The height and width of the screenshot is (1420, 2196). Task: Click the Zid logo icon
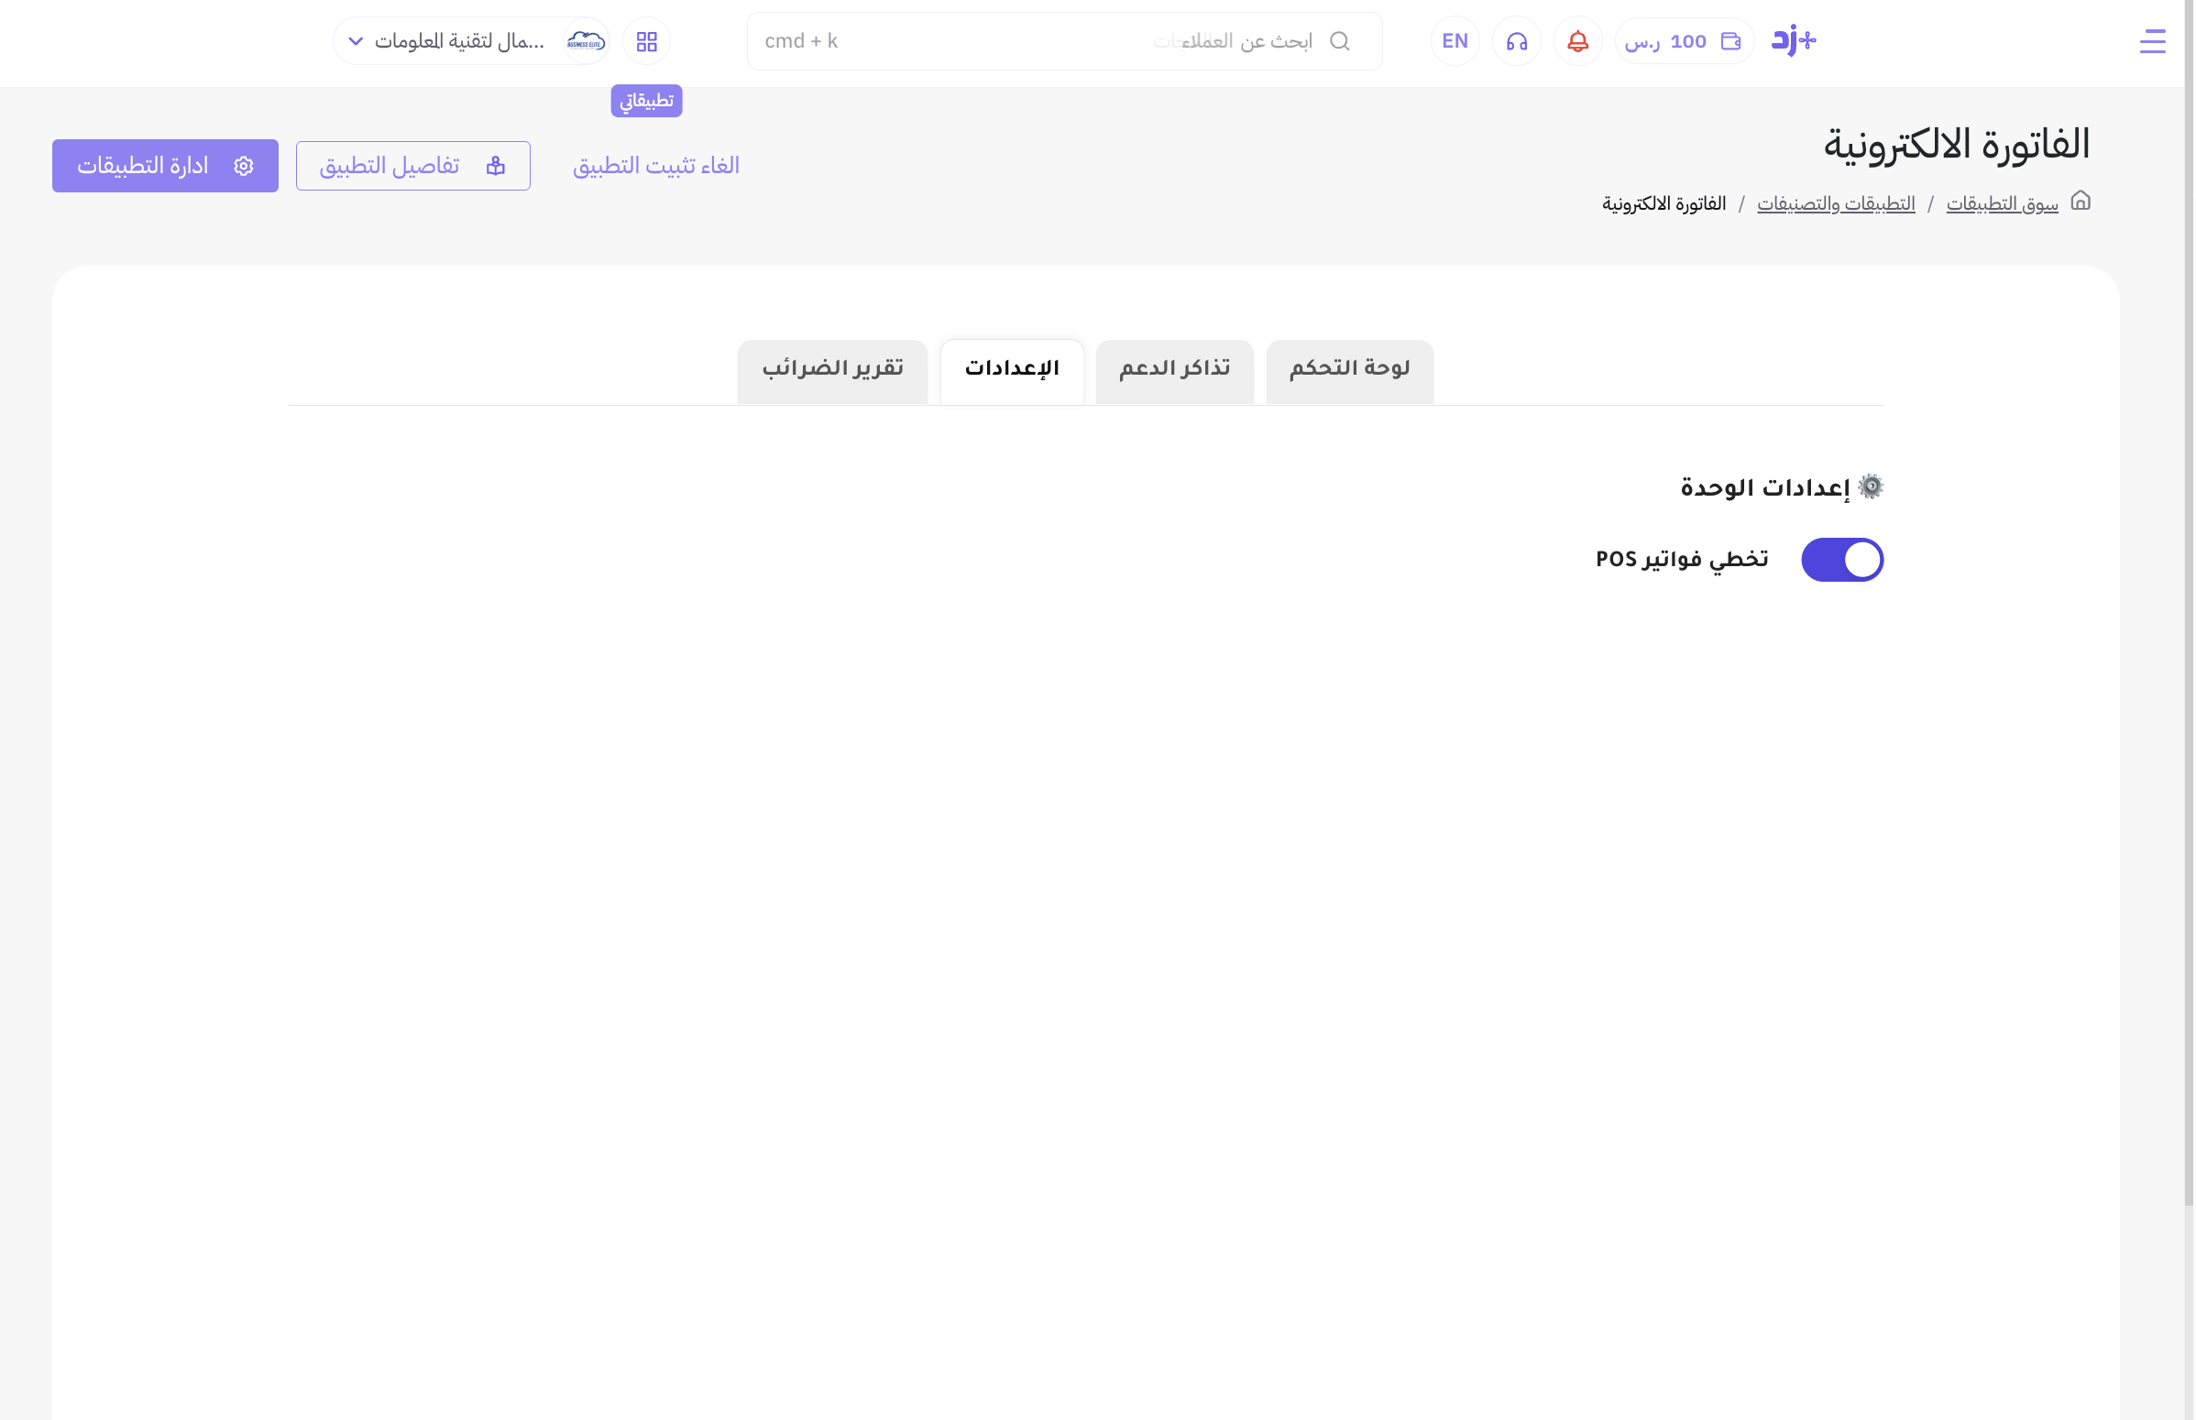point(1793,40)
